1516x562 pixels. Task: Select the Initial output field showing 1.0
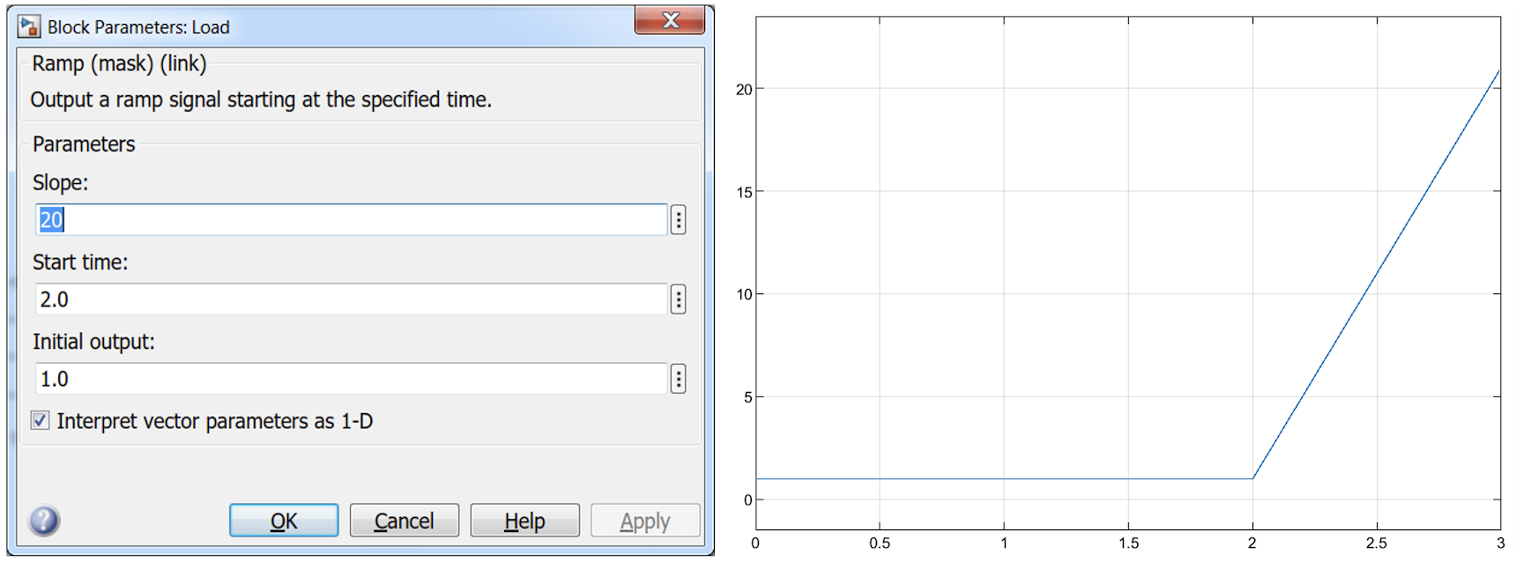pos(351,379)
